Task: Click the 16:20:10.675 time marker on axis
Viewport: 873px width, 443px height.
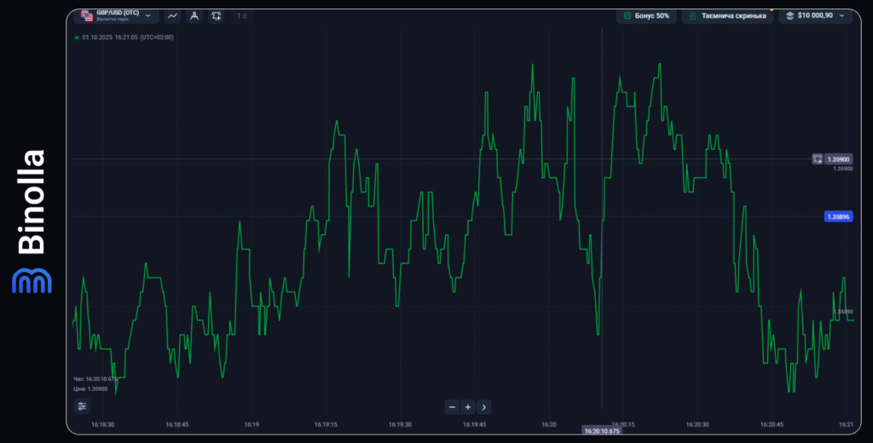Action: (602, 431)
